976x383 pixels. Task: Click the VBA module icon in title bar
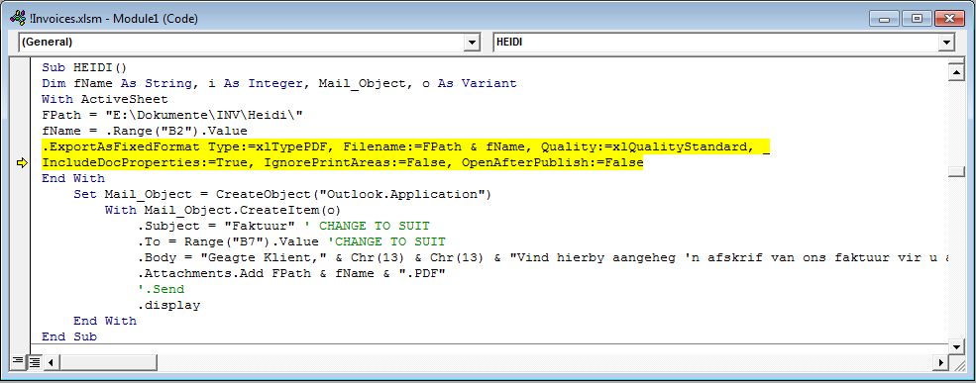click(x=18, y=18)
